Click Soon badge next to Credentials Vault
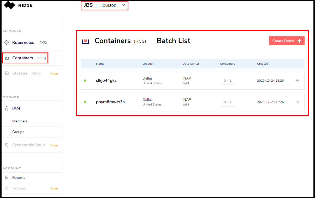The image size is (315, 198). [x=54, y=145]
